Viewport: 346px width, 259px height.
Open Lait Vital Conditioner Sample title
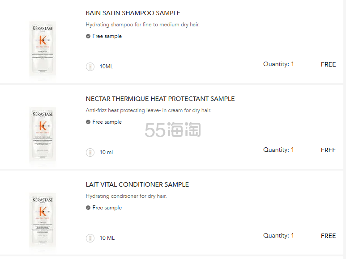137,184
